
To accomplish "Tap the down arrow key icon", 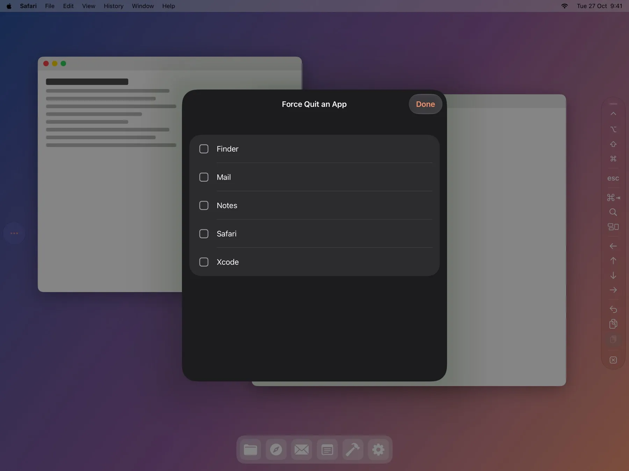I will (x=613, y=275).
